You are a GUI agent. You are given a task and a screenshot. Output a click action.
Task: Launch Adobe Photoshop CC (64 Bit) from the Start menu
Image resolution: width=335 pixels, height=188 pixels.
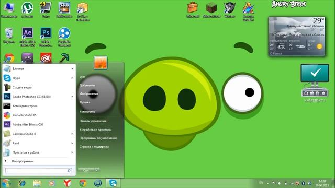(39, 97)
